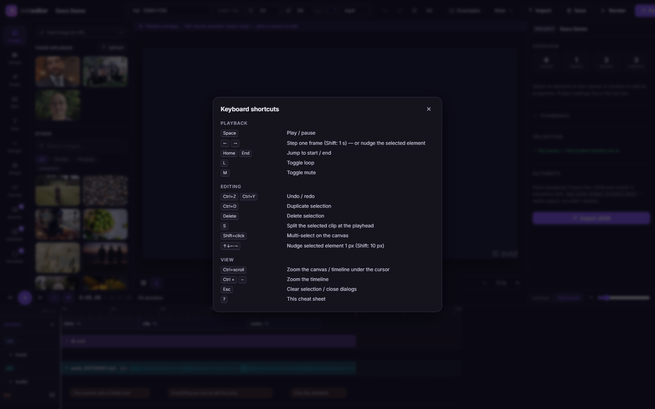Viewport: 655px width, 409px height.
Task: Click the Toggle mute text
Action: coord(301,173)
